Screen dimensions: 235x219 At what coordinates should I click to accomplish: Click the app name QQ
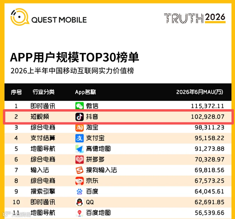pos(90,202)
